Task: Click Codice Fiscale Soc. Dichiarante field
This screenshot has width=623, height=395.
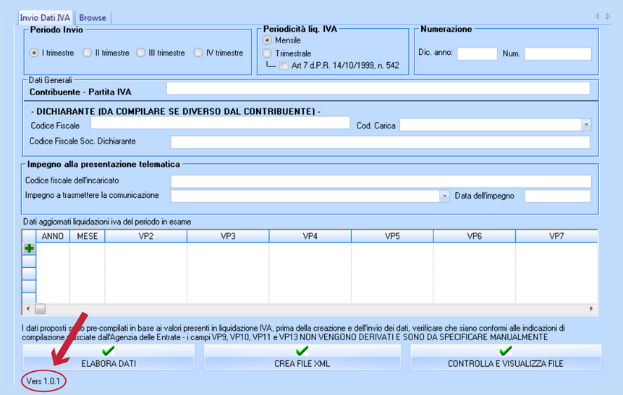Action: pyautogui.click(x=380, y=142)
